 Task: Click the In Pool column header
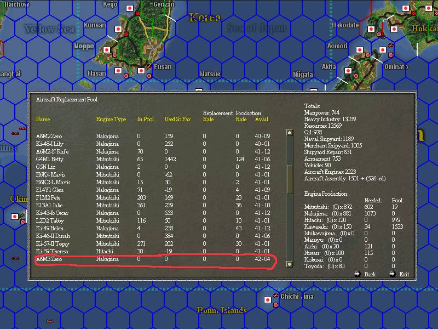146,119
